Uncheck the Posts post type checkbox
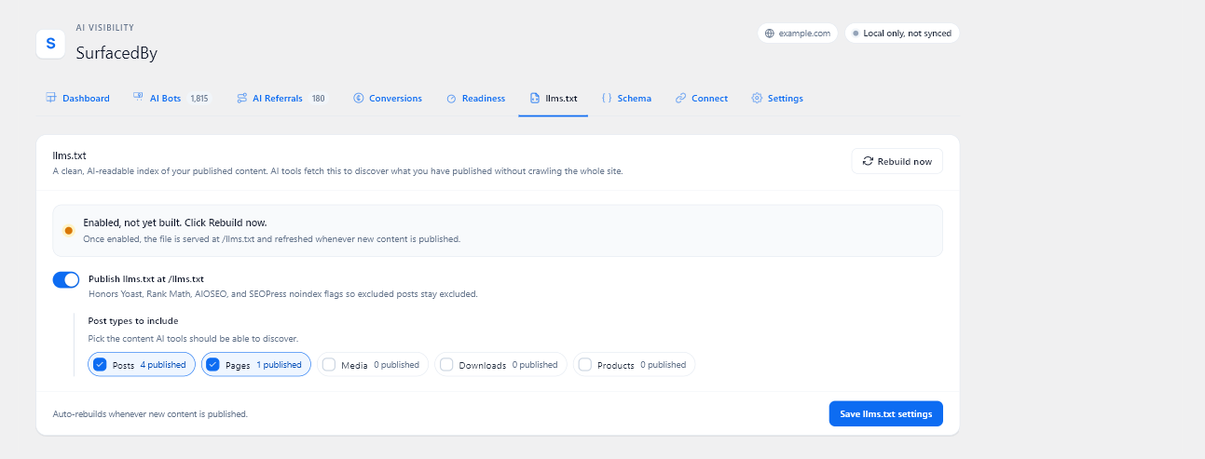Viewport: 1205px width, 459px height. 101,365
